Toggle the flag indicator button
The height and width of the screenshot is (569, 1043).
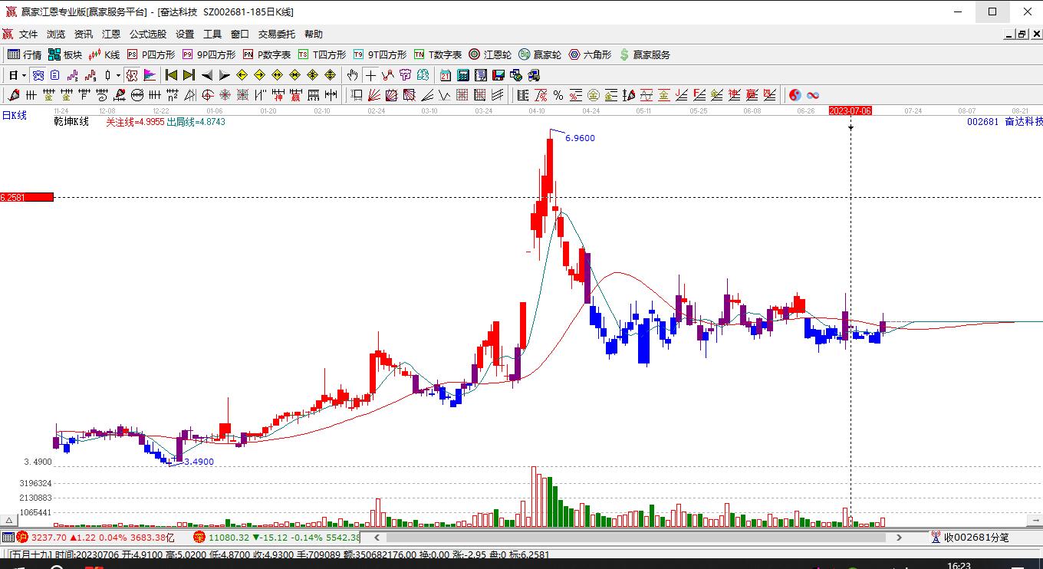coord(150,75)
